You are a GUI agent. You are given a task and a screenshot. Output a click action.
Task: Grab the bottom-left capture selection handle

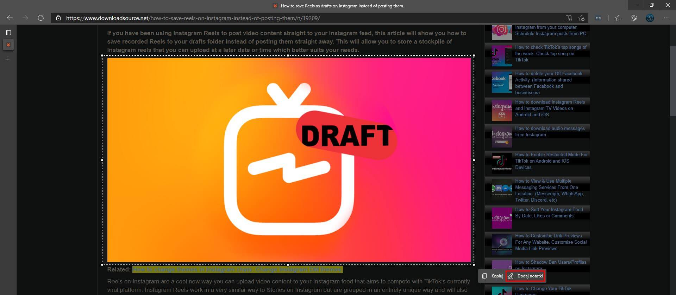[102, 265]
